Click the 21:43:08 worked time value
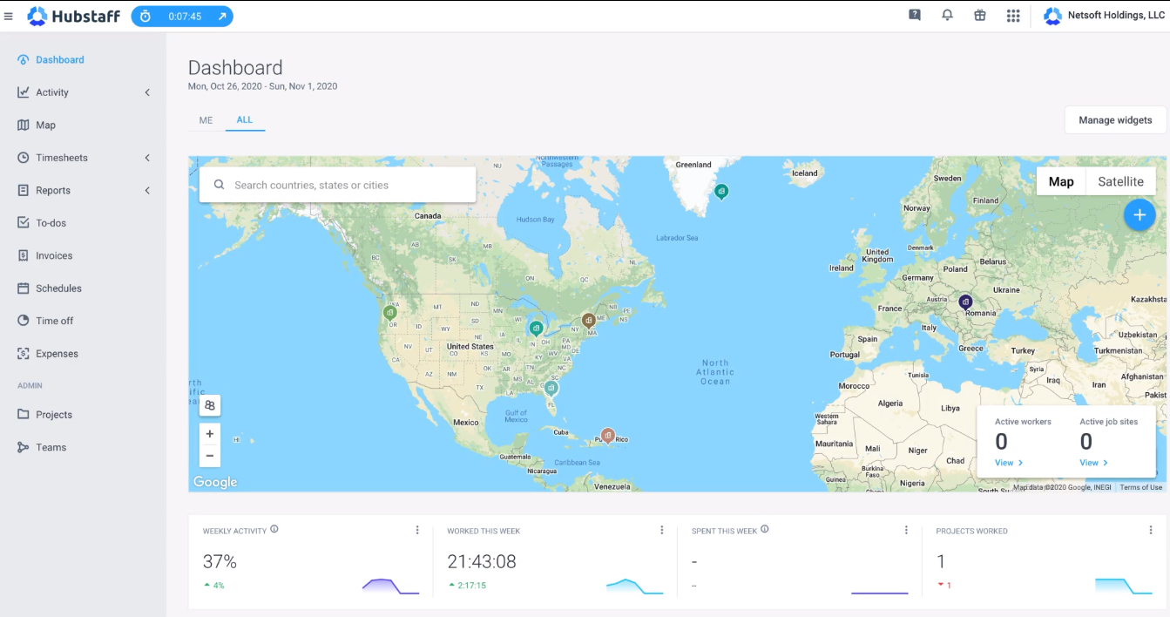This screenshot has height=617, width=1170. point(482,561)
